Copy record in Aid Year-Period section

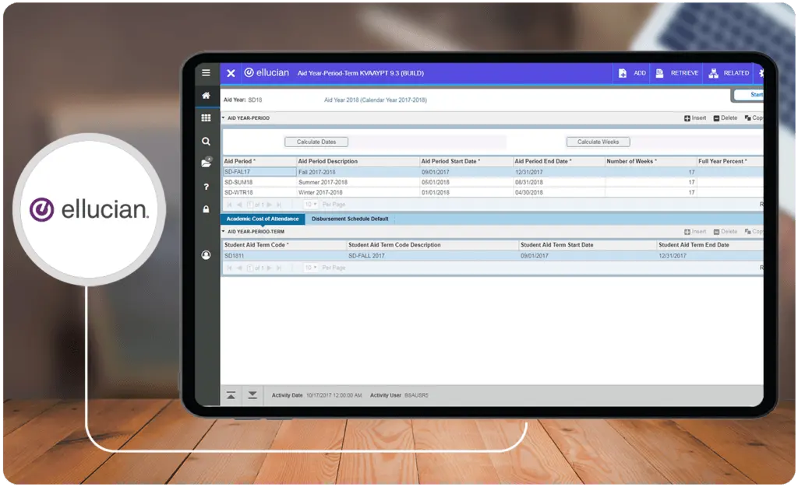754,117
